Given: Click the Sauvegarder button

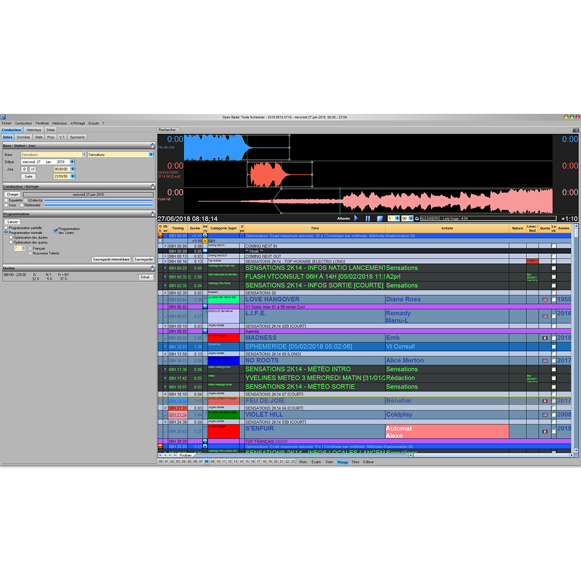Looking at the screenshot, I should coord(144,260).
